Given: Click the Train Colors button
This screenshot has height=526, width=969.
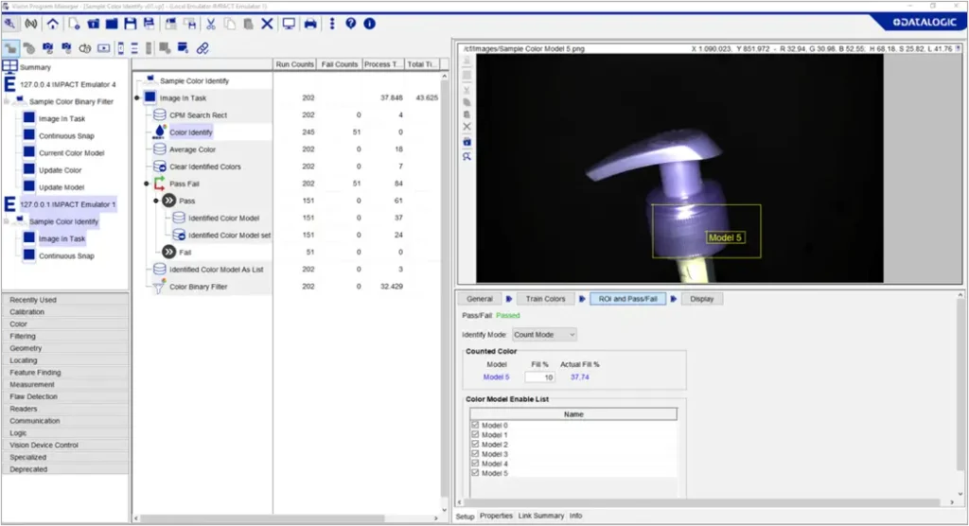Looking at the screenshot, I should (545, 299).
